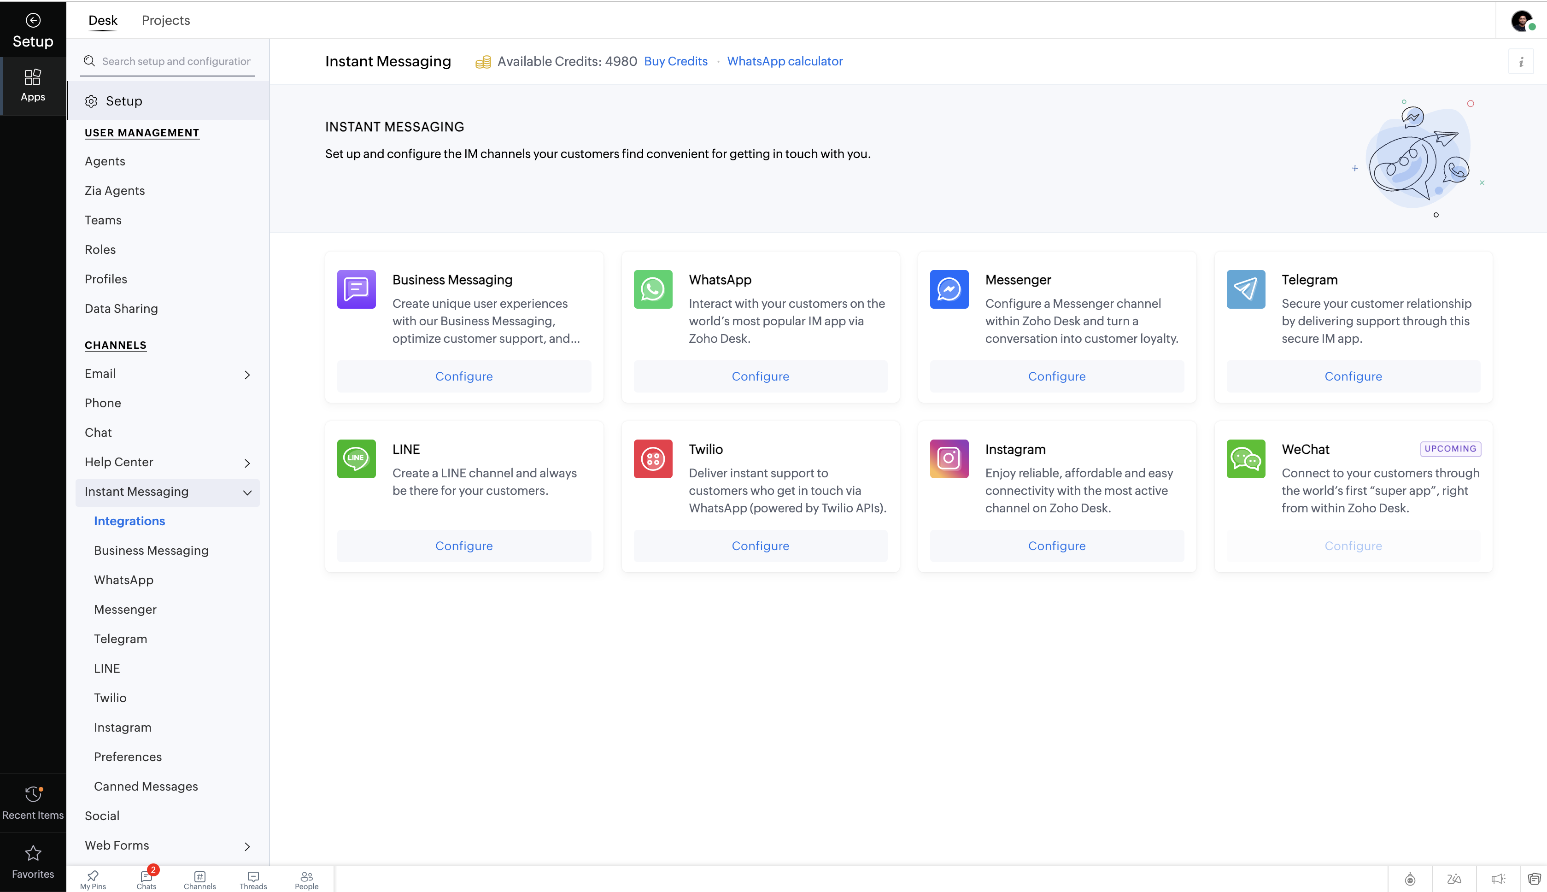Collapse the Instant Messaging section
Image resolution: width=1547 pixels, height=892 pixels.
tap(247, 493)
